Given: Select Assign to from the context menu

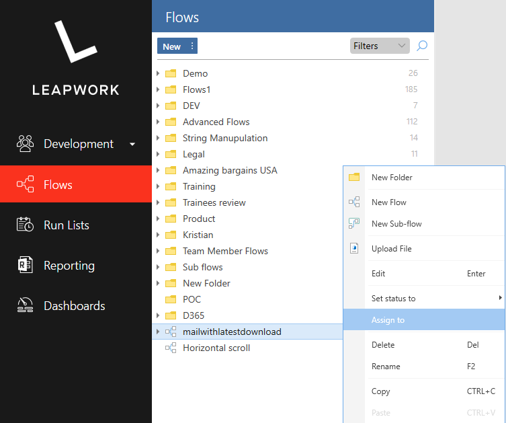Looking at the screenshot, I should [424, 319].
